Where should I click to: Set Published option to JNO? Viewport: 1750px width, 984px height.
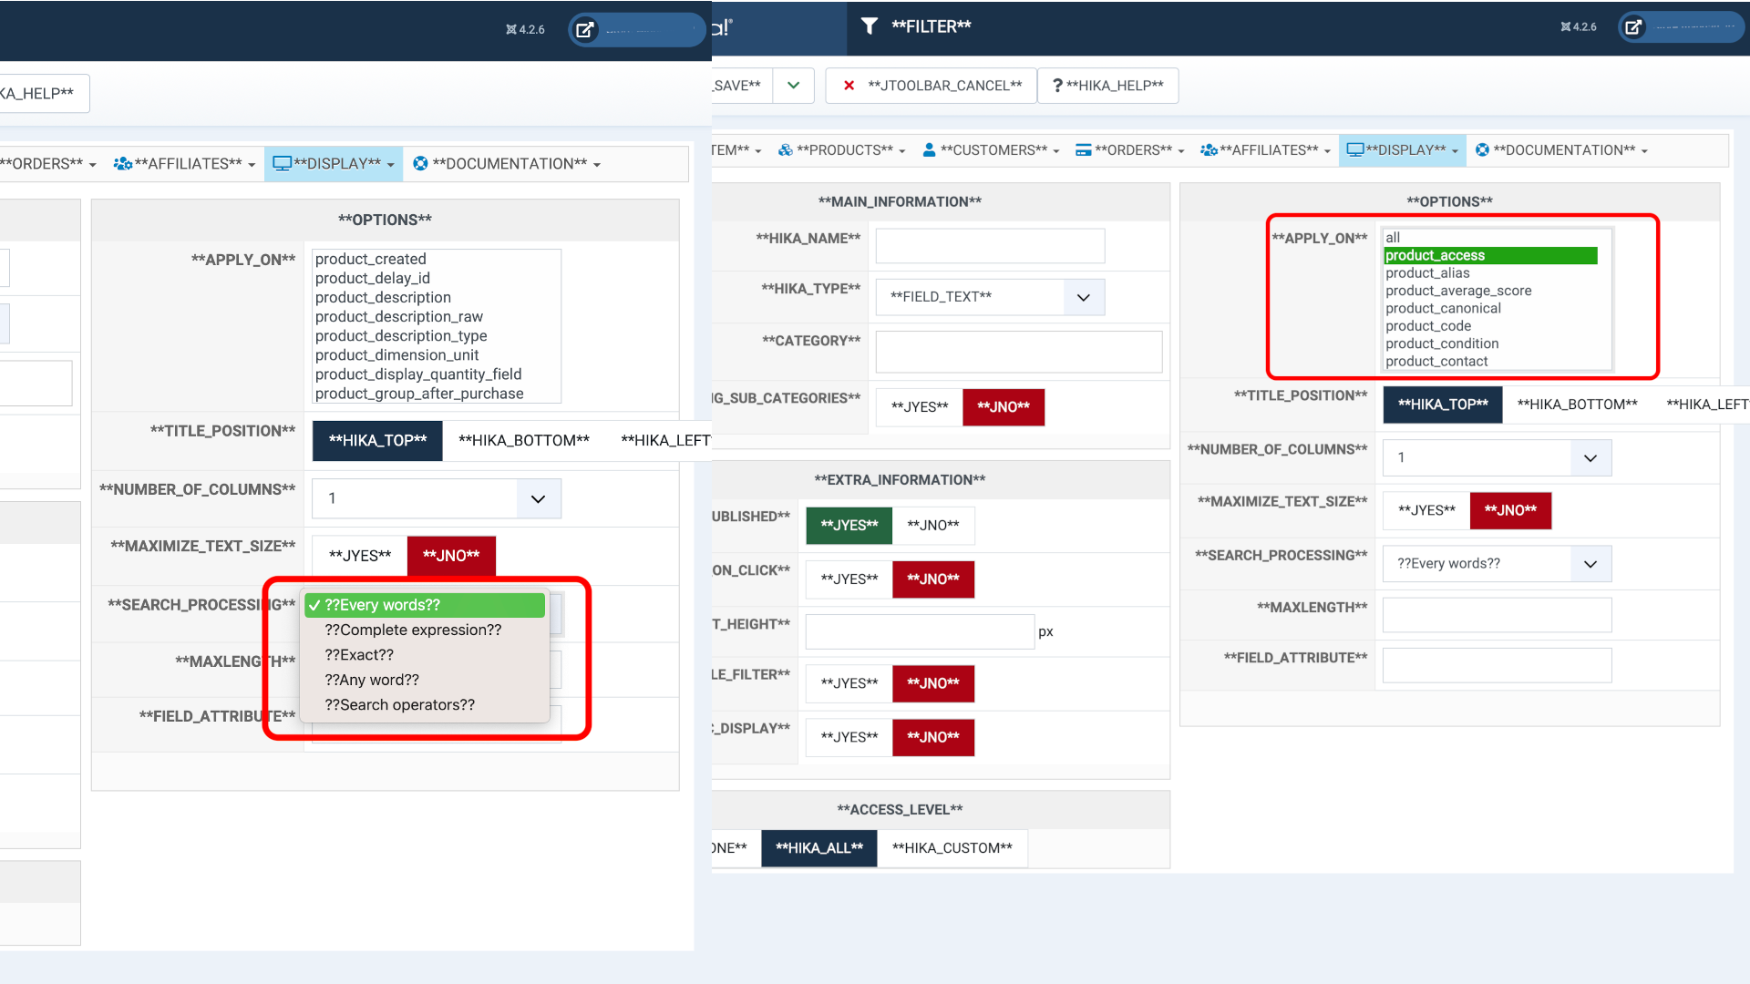932,526
